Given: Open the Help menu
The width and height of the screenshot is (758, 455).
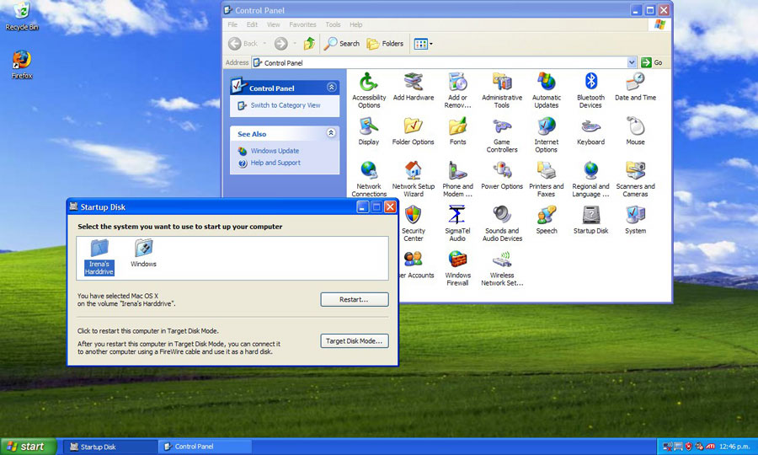Looking at the screenshot, I should [356, 24].
